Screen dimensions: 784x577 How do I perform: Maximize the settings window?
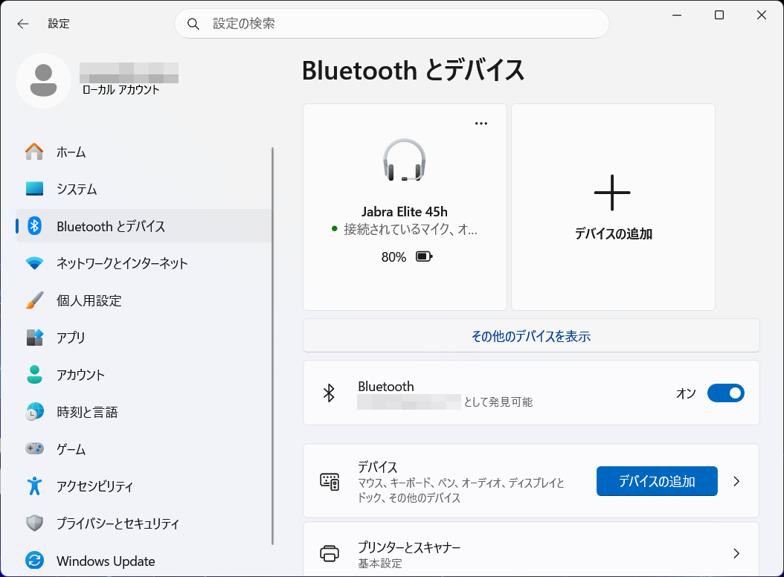[719, 15]
